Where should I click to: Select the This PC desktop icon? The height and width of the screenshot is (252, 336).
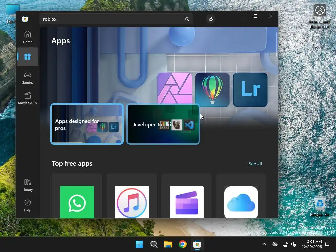pyautogui.click(x=10, y=14)
